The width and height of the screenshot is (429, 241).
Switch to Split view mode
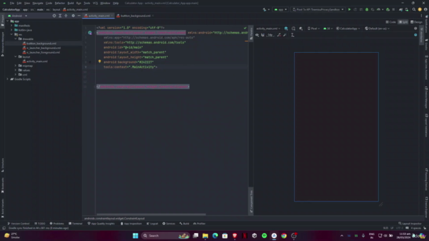(403, 22)
